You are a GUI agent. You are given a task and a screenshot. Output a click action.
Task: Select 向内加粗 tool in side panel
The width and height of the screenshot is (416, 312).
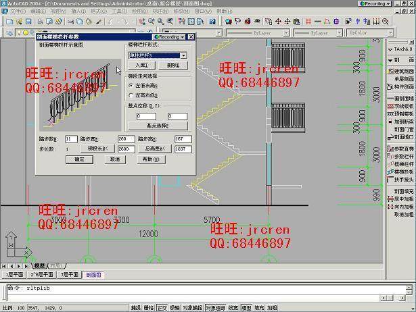[400, 207]
